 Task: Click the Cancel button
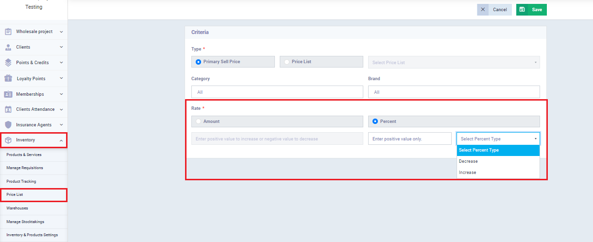(x=494, y=10)
